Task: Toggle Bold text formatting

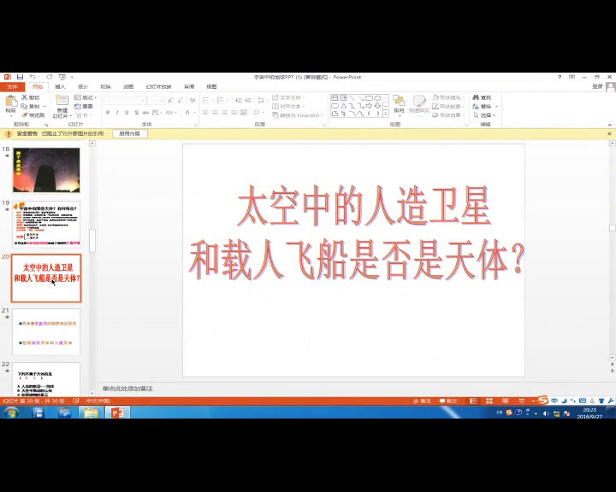Action: [108, 113]
